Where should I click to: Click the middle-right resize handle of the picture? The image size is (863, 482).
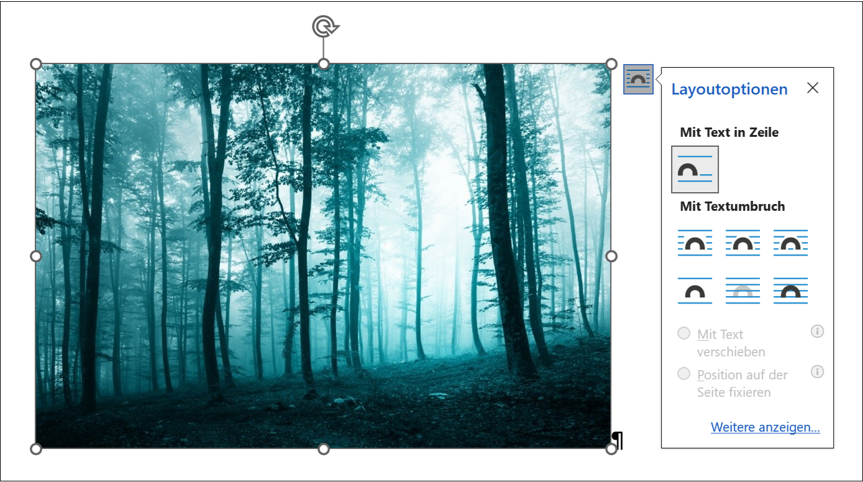point(611,256)
